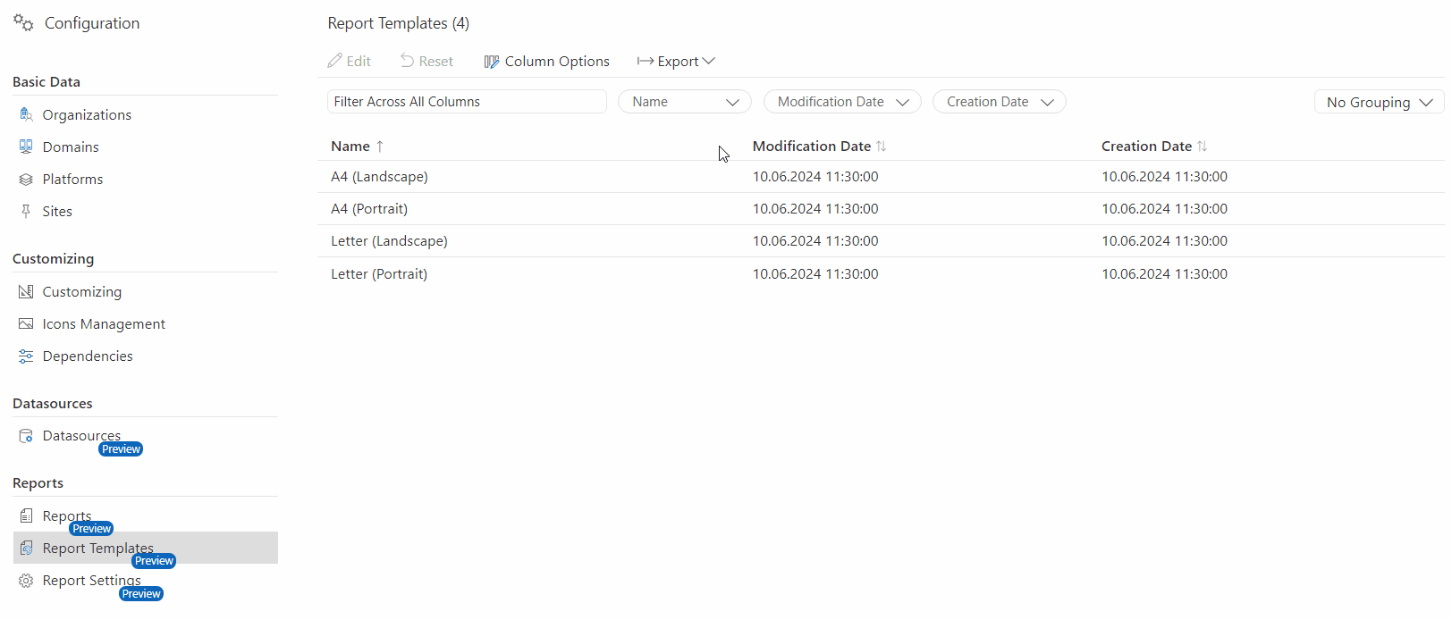Screen dimensions: 1452x620
Task: Click the Export button label
Action: click(678, 61)
